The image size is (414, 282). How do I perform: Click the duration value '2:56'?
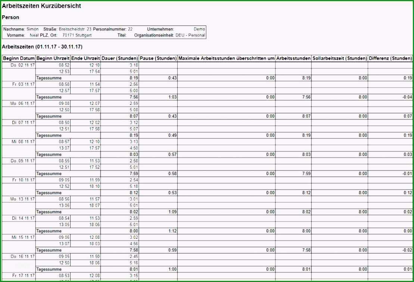(x=134, y=84)
